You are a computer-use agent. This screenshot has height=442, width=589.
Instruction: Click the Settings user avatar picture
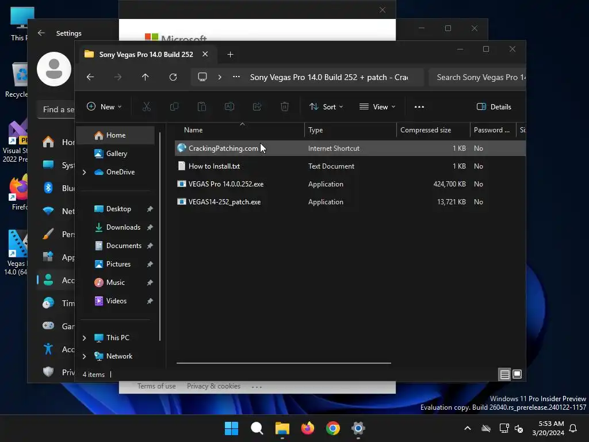click(54, 69)
